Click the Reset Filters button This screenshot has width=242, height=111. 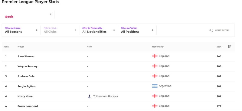pos(219,30)
